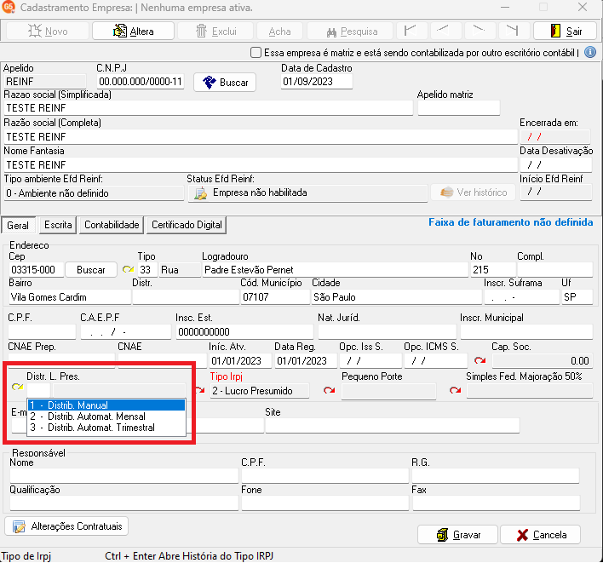
Task: Click the red arrow icon beside Pequeno Porte
Action: click(x=329, y=391)
